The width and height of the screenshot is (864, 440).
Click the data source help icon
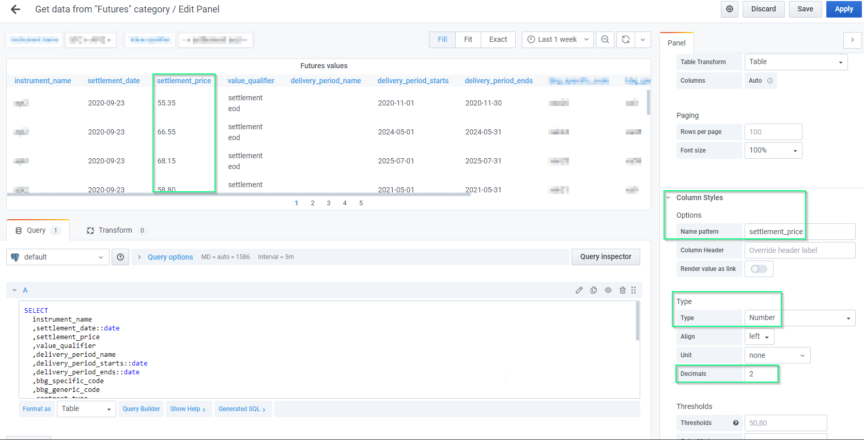[x=120, y=257]
